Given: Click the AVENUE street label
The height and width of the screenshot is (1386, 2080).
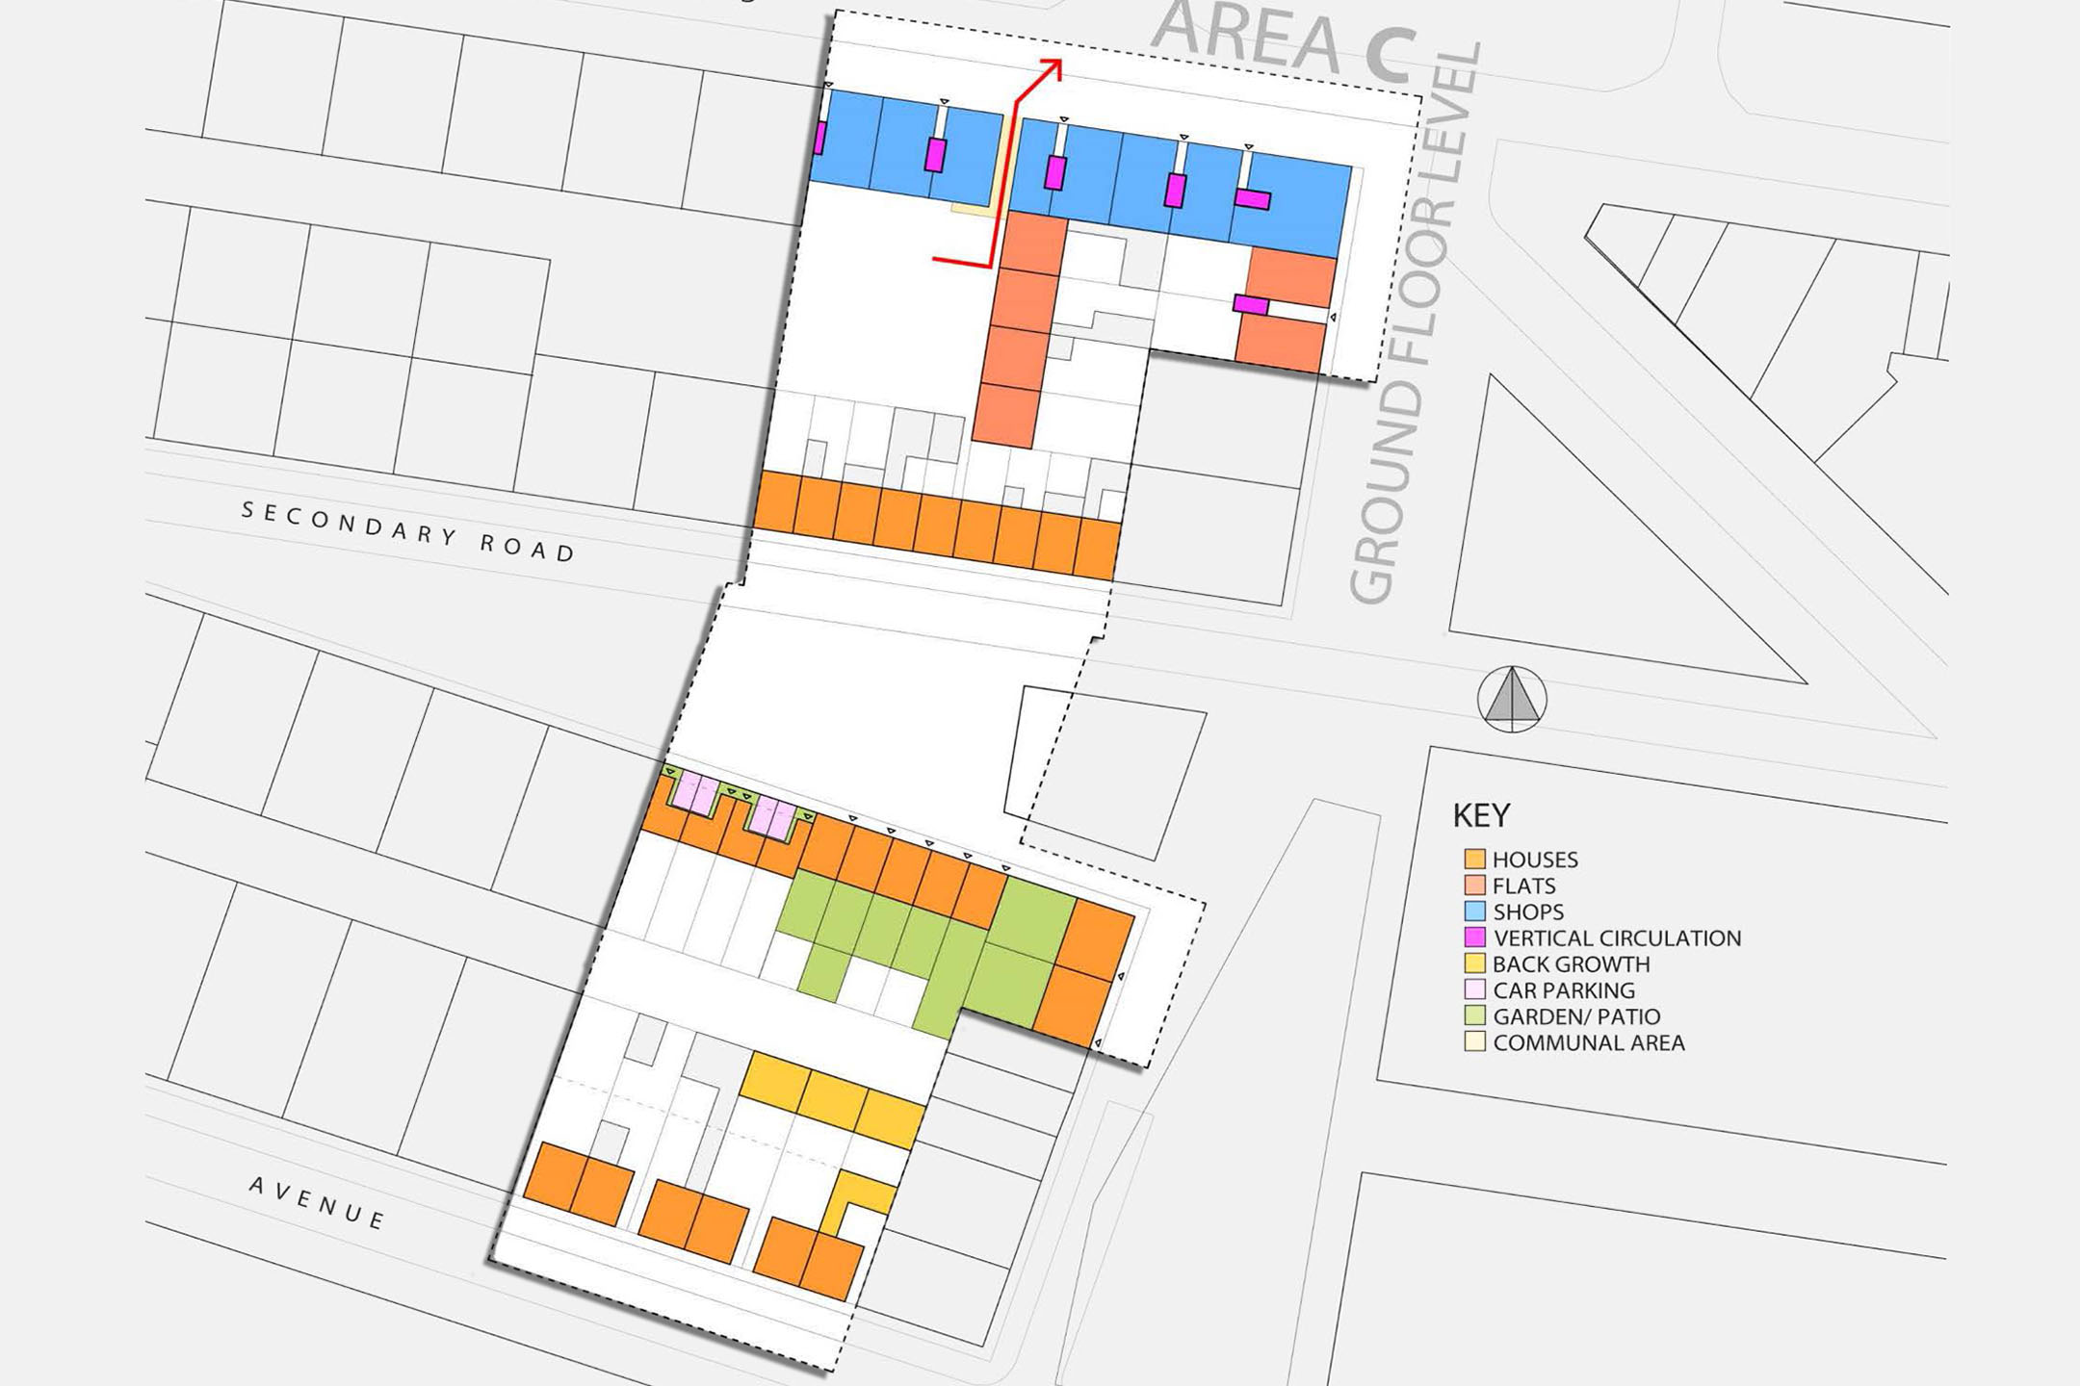Looking at the screenshot, I should 318,1203.
